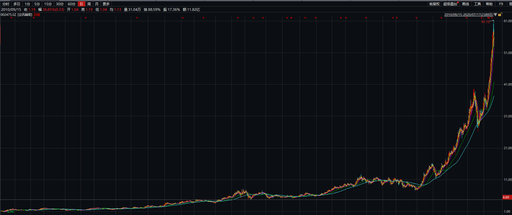Click the date range 2010/09/15-2020/07/17 link
The width and height of the screenshot is (512, 215).
[467, 15]
